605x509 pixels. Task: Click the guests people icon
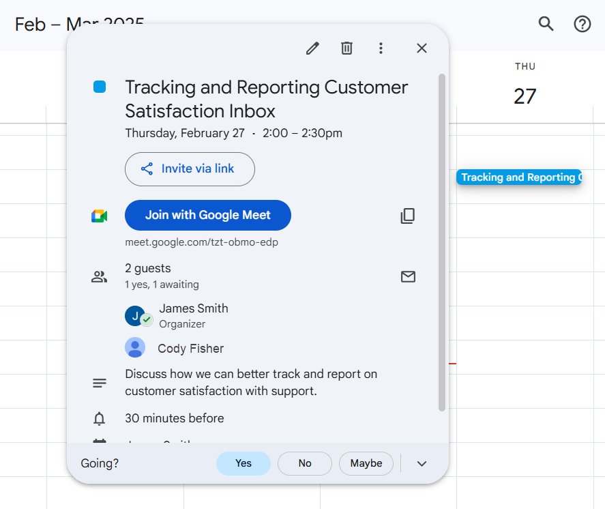(x=99, y=276)
